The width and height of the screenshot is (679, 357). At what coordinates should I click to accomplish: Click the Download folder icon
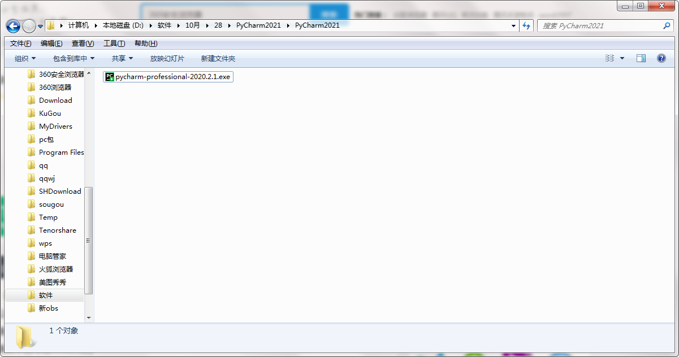click(x=32, y=100)
